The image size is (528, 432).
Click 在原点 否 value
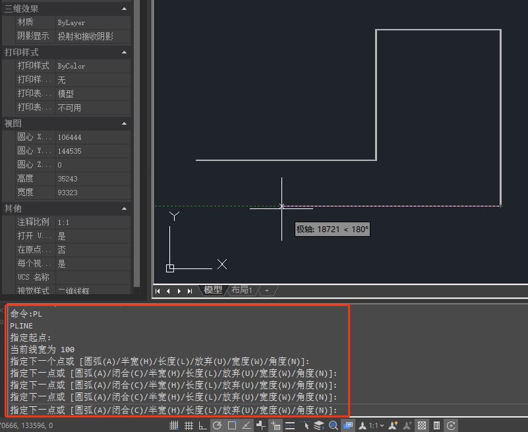click(93, 250)
